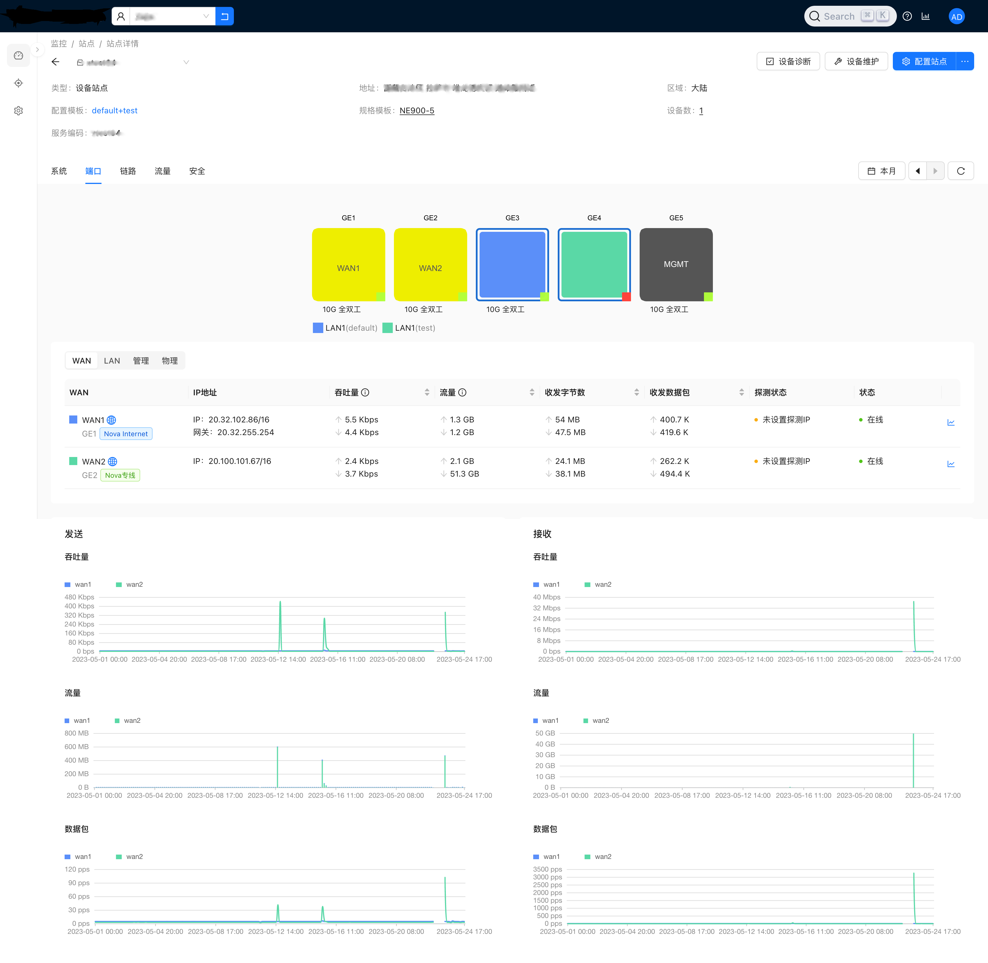Open the location target sidebar icon
The height and width of the screenshot is (963, 988).
click(19, 83)
